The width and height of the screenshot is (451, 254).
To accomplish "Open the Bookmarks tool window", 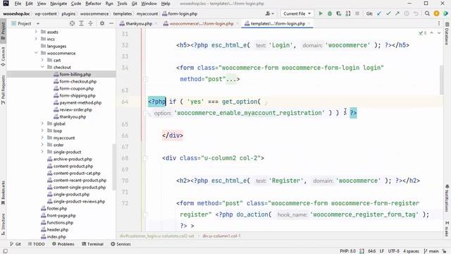I will [3, 193].
